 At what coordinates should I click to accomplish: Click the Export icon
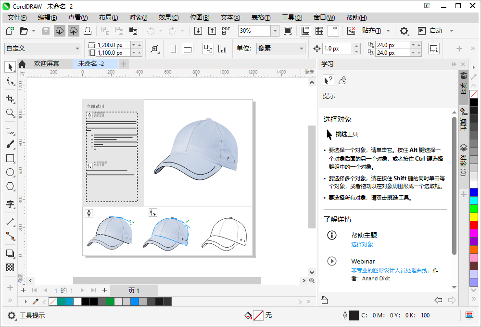tap(212, 31)
